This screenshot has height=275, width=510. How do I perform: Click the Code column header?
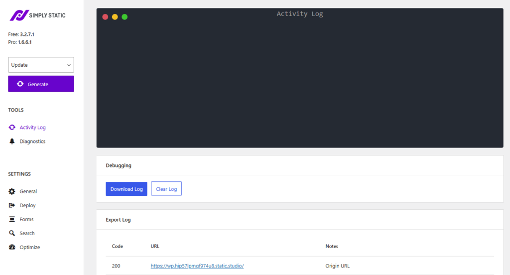pos(118,247)
